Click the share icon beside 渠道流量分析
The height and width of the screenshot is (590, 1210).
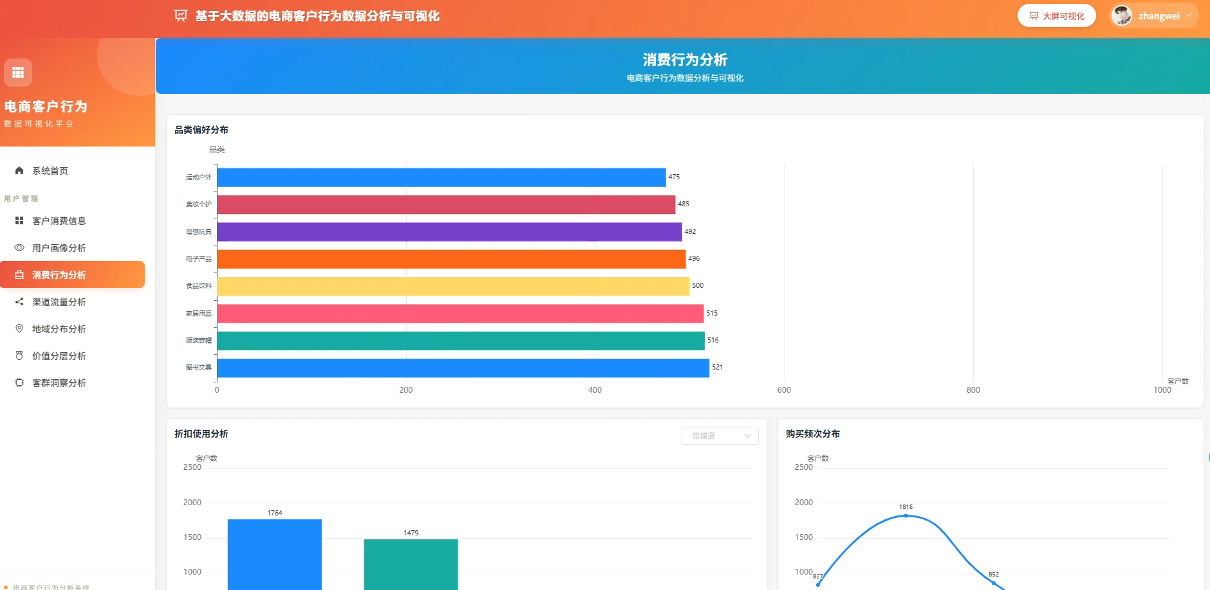[19, 301]
